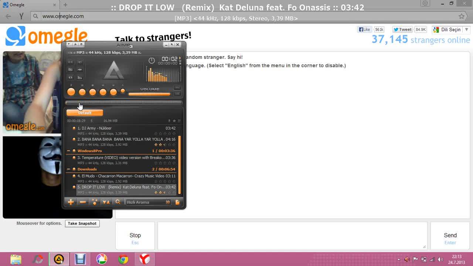The image size is (473, 266).
Task: Skip to previous track in AIMP
Action: pos(103,92)
